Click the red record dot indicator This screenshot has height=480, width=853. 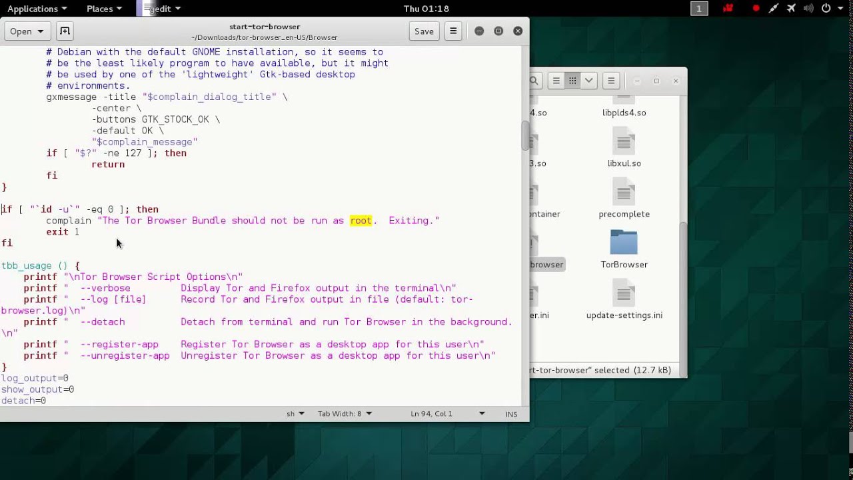[x=756, y=9]
